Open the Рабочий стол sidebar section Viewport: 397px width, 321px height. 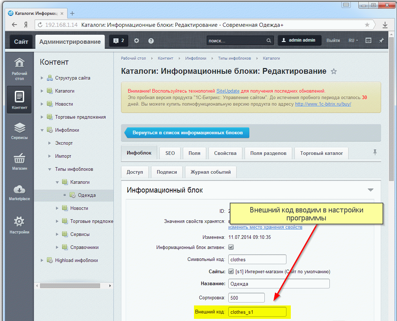[19, 69]
